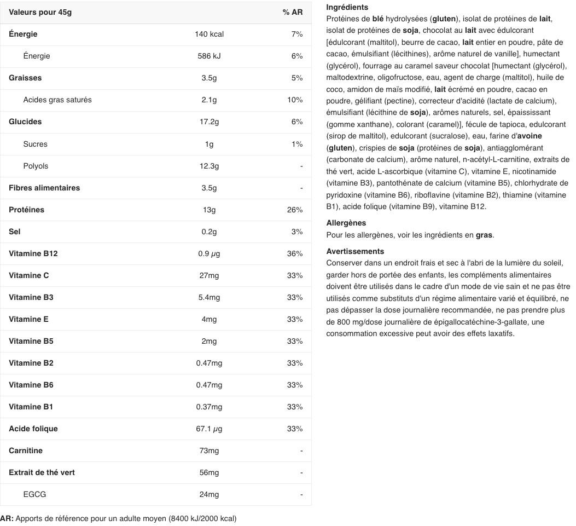The image size is (576, 526).
Task: Select the "Vitamine B12" row label
Action: (x=33, y=253)
